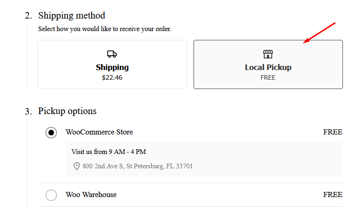Click the Local Pickup label text
The image size is (362, 217).
point(268,67)
